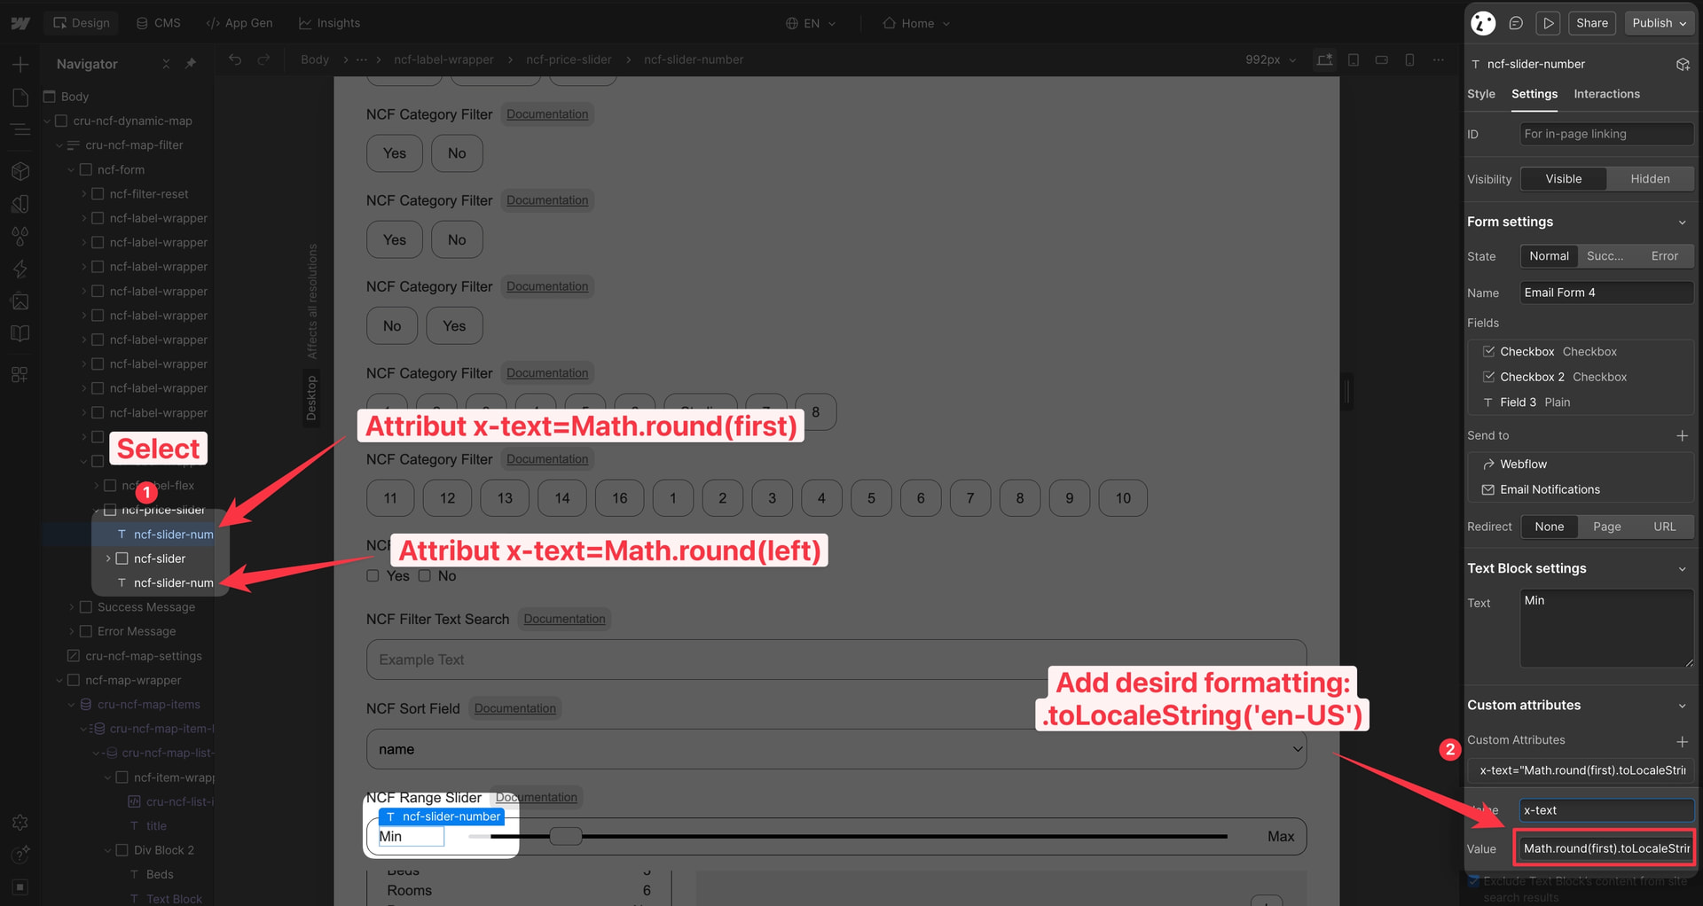1703x906 pixels.
Task: Set visibility to Visible
Action: tap(1563, 179)
